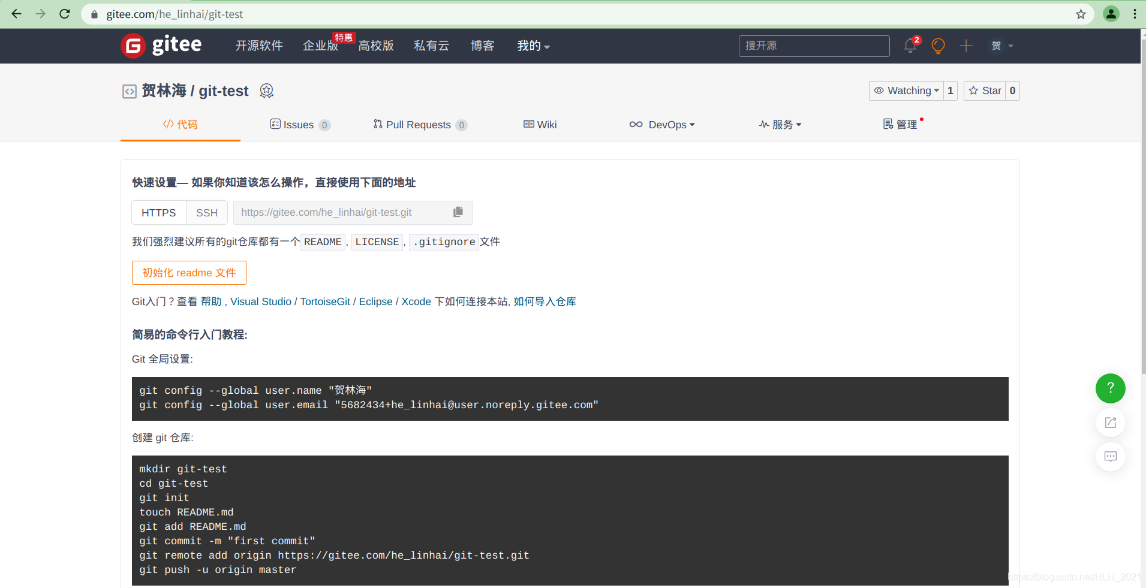Click the floating feedback chat icon
The width and height of the screenshot is (1146, 588).
tap(1111, 457)
